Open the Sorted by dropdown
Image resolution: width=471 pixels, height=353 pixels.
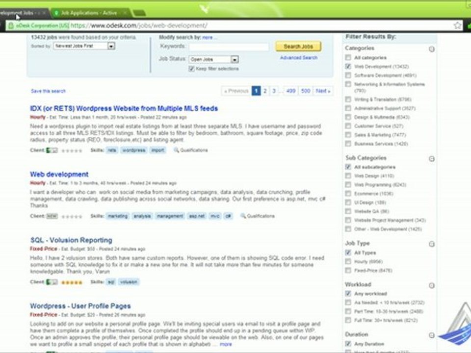84,46
